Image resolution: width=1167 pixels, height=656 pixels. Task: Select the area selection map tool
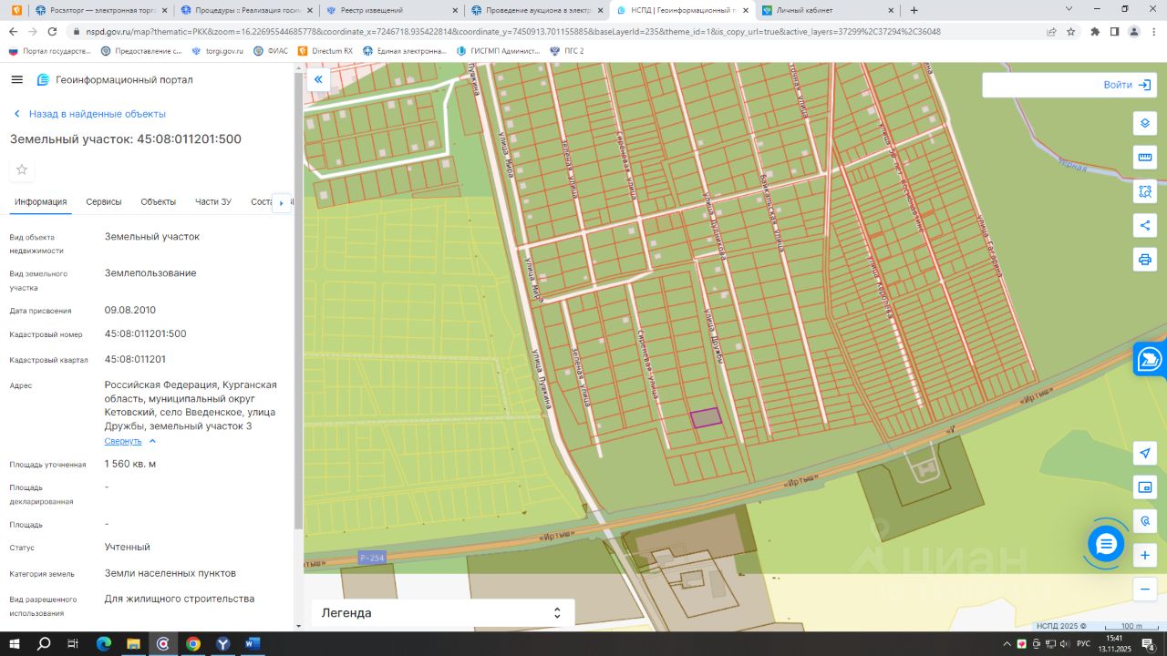[x=1145, y=191]
